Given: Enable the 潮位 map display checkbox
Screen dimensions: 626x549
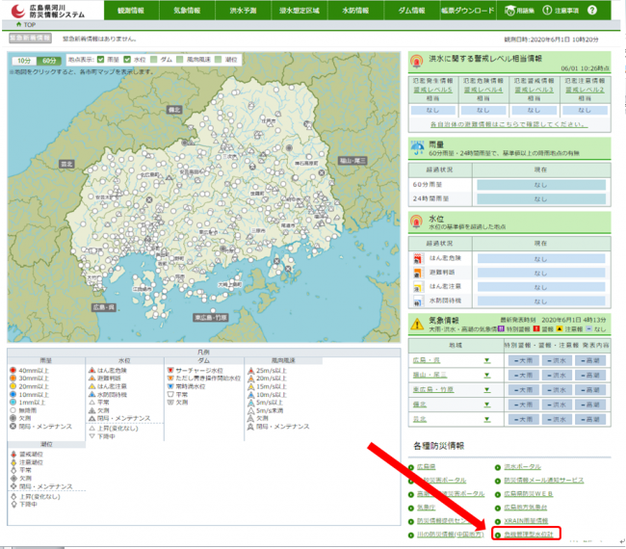Looking at the screenshot, I should 218,60.
